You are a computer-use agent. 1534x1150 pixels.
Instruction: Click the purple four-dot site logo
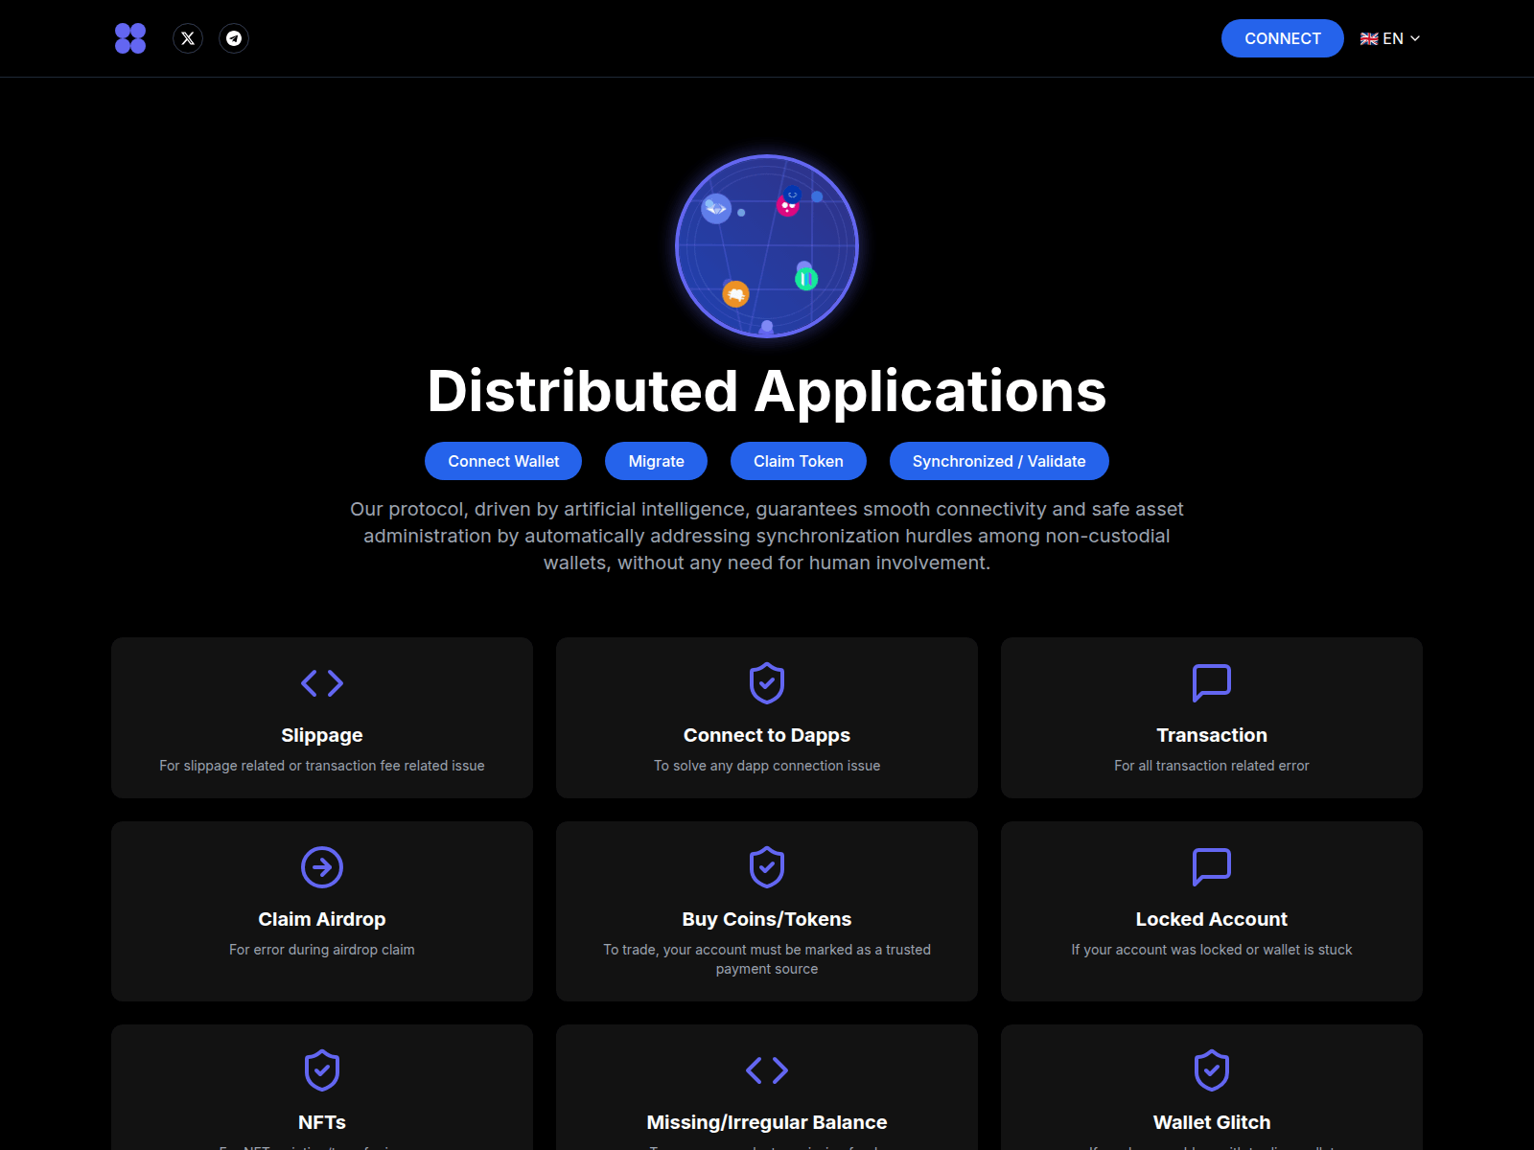130,38
